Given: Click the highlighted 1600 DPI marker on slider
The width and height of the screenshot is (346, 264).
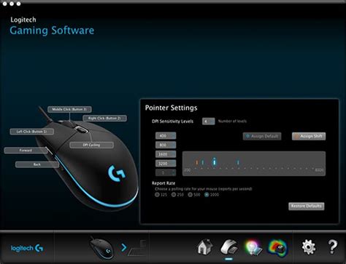Looking at the screenshot, I should pos(215,161).
